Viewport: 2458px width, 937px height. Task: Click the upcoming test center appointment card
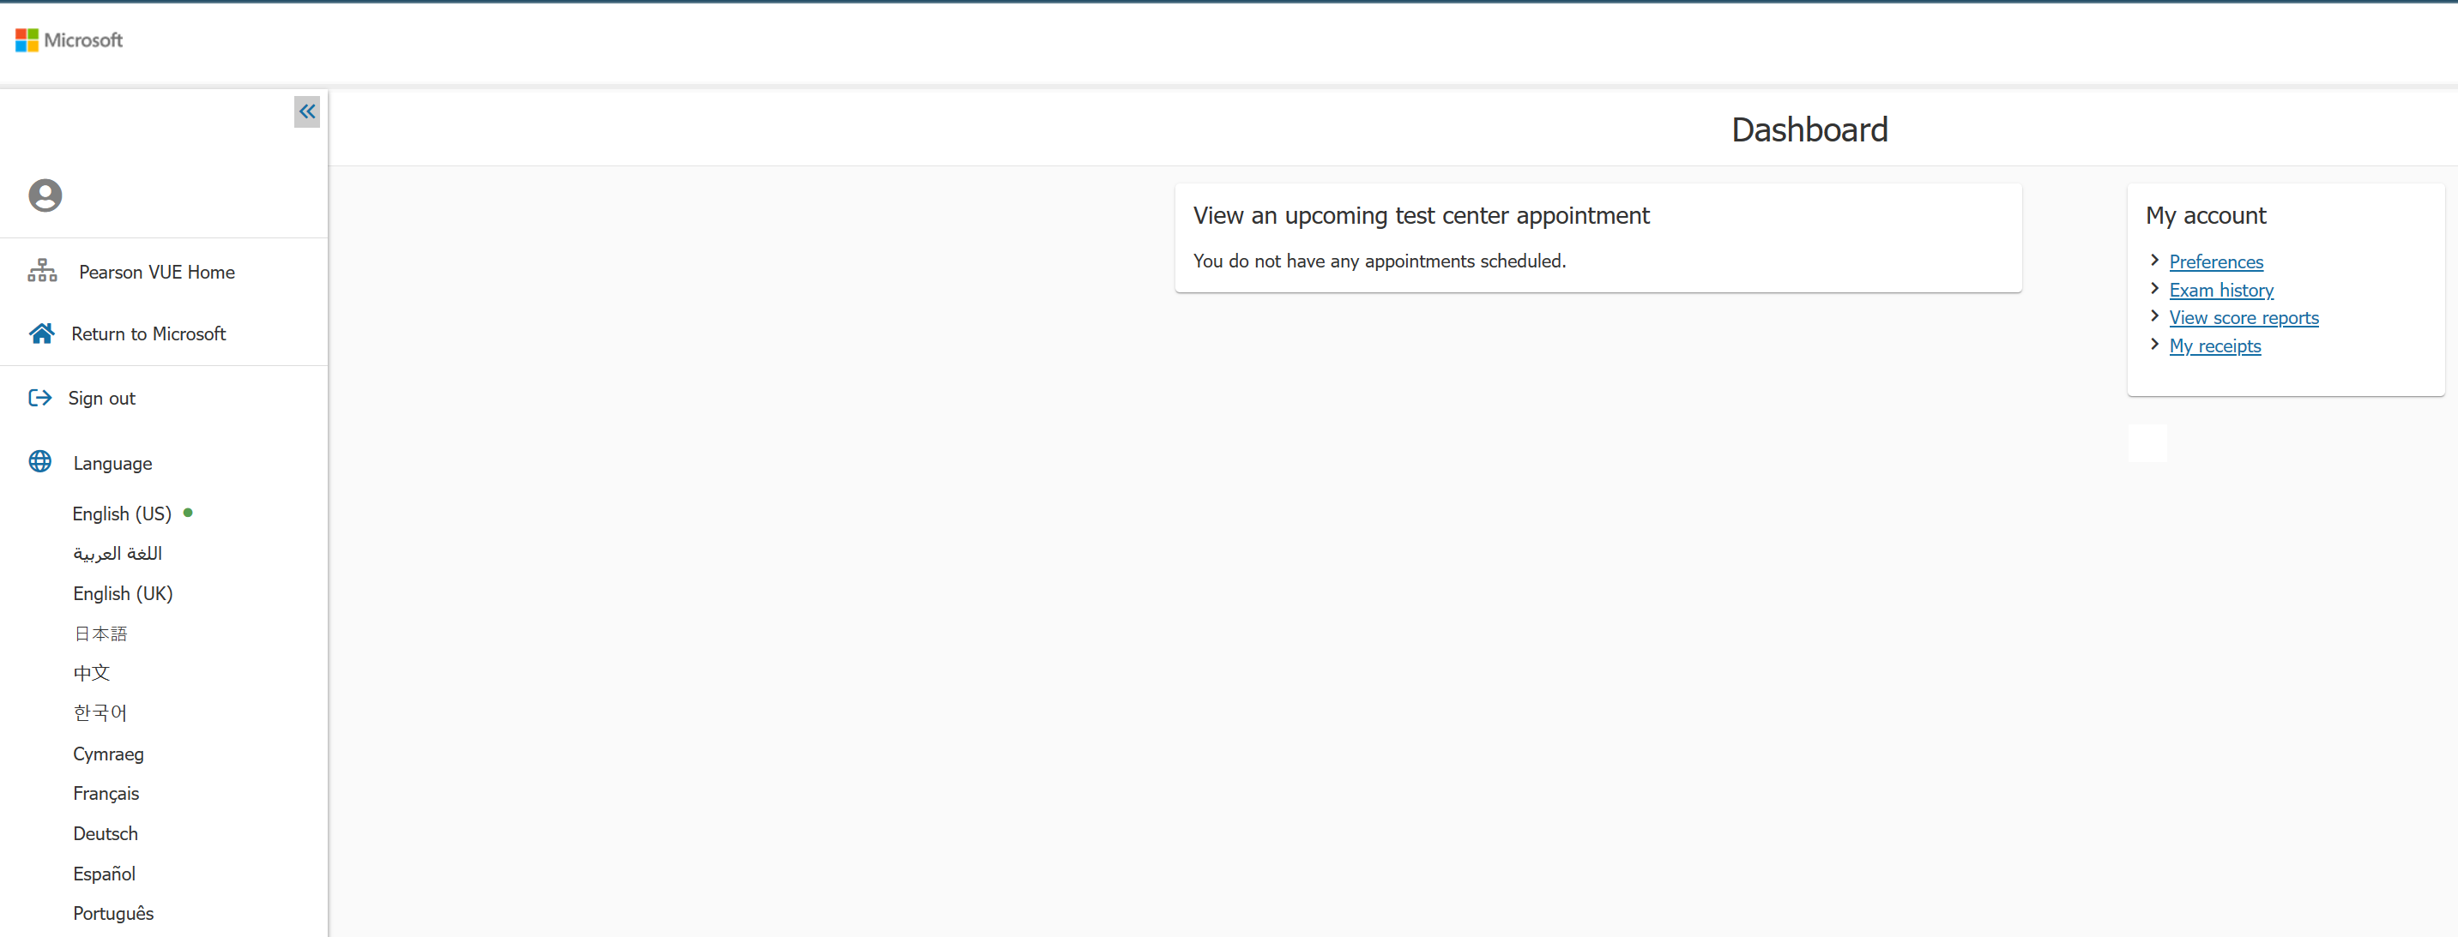[x=1597, y=237]
